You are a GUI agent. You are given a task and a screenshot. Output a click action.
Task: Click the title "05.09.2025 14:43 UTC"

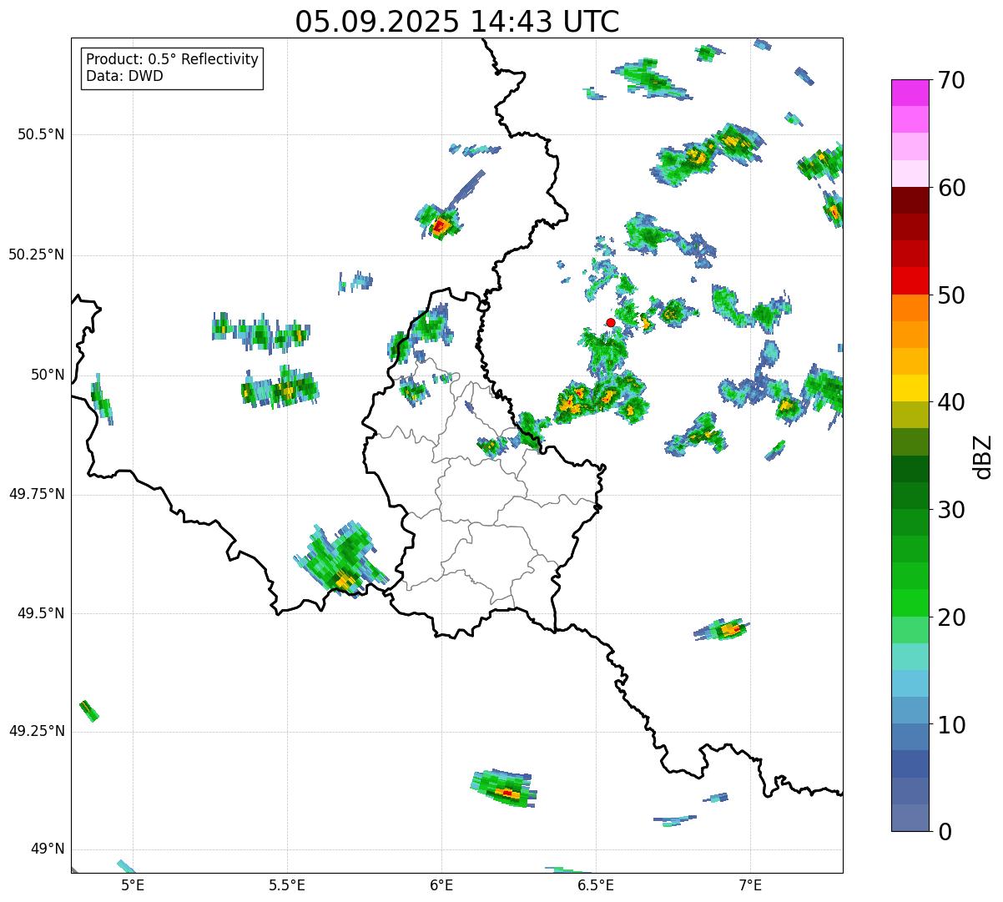pos(457,22)
